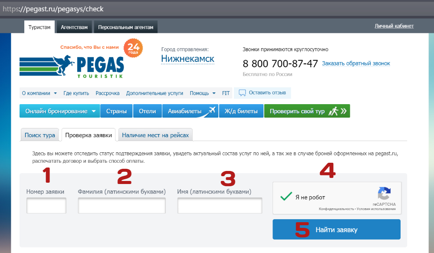Click the Условия использования link in reCAPTCHA
Viewport: 434px width, 253px height.
(376, 209)
